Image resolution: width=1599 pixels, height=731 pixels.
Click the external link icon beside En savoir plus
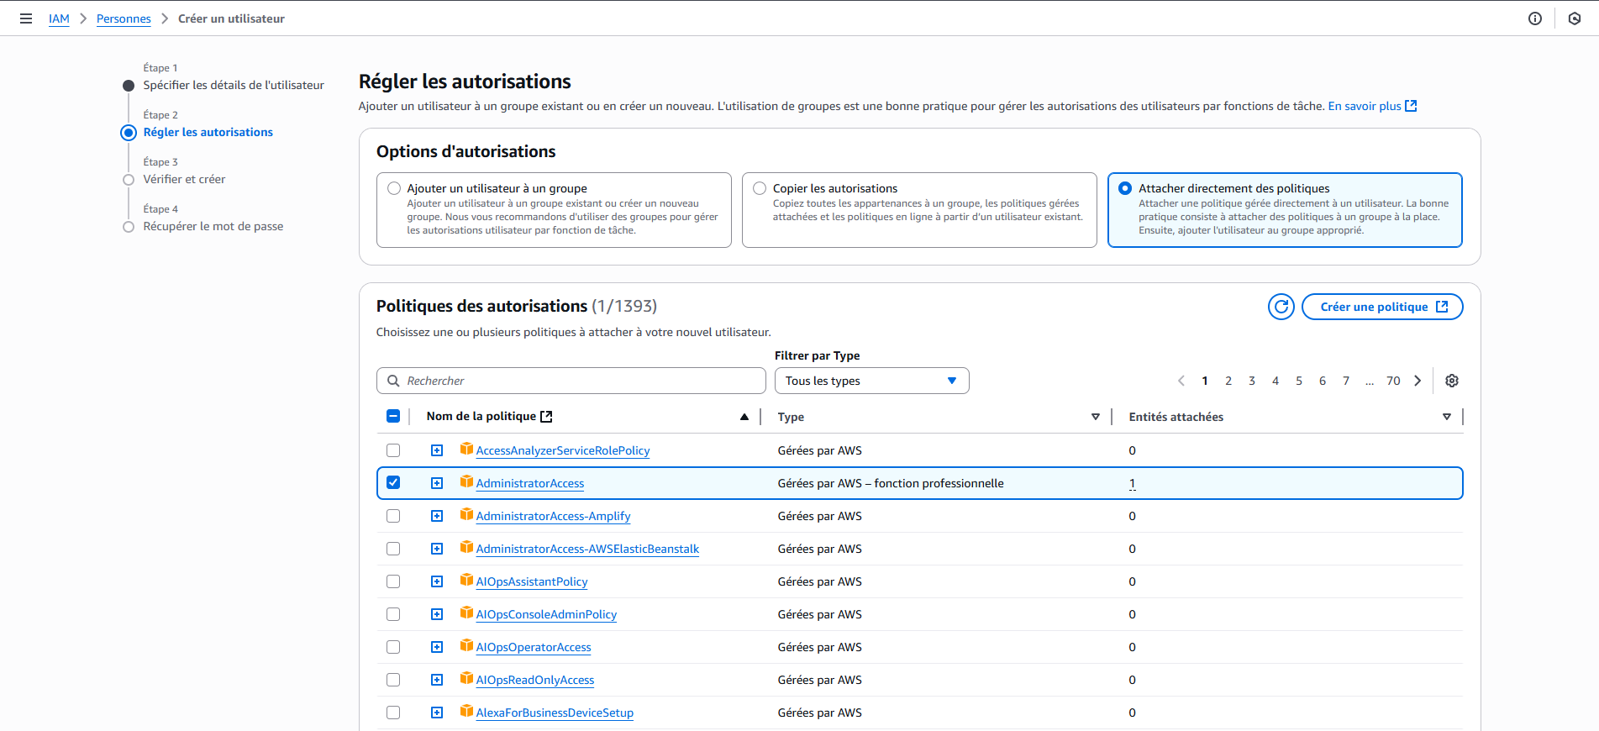coord(1412,106)
